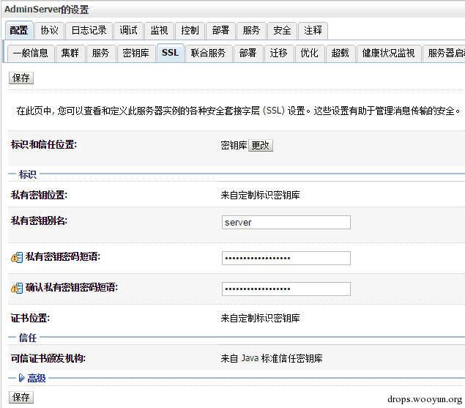The width and height of the screenshot is (465, 408).
Task: Open the 超载 sub-tab
Action: (341, 53)
